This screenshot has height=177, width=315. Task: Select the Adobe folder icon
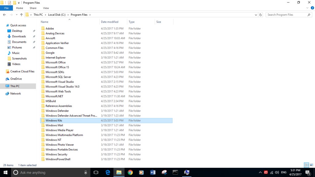click(x=43, y=29)
